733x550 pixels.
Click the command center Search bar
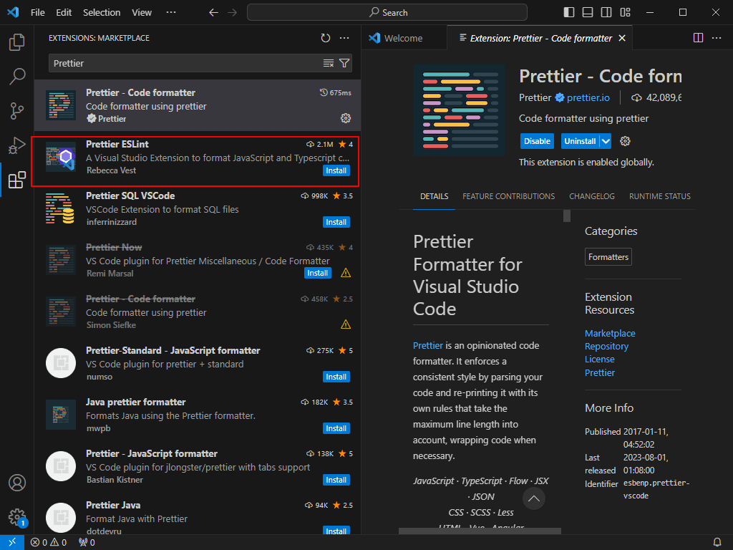coord(387,13)
